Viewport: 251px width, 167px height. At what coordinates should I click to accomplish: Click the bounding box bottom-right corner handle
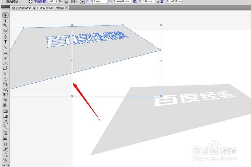[161, 96]
